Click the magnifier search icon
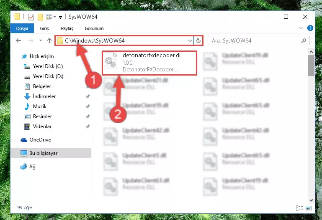Viewport: 322px width, 220px height. point(304,41)
